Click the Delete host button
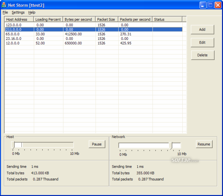 tap(203, 55)
